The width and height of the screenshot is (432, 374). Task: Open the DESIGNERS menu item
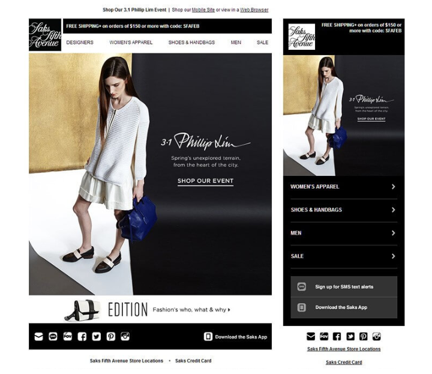click(80, 43)
